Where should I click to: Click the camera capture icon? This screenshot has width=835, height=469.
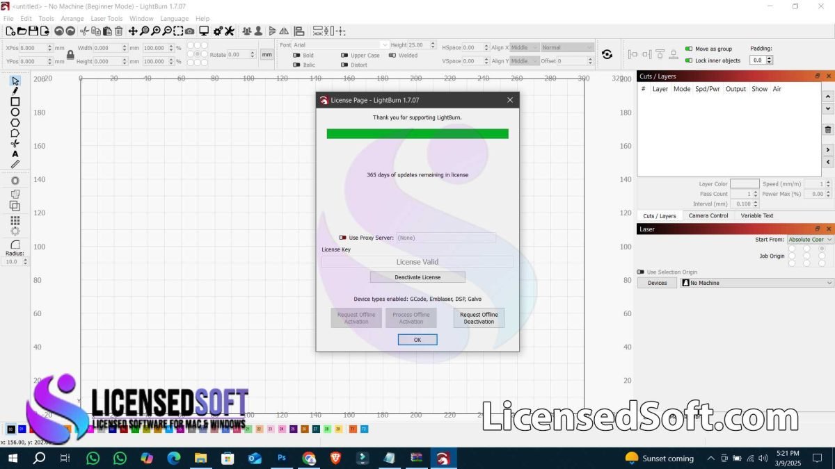click(190, 31)
